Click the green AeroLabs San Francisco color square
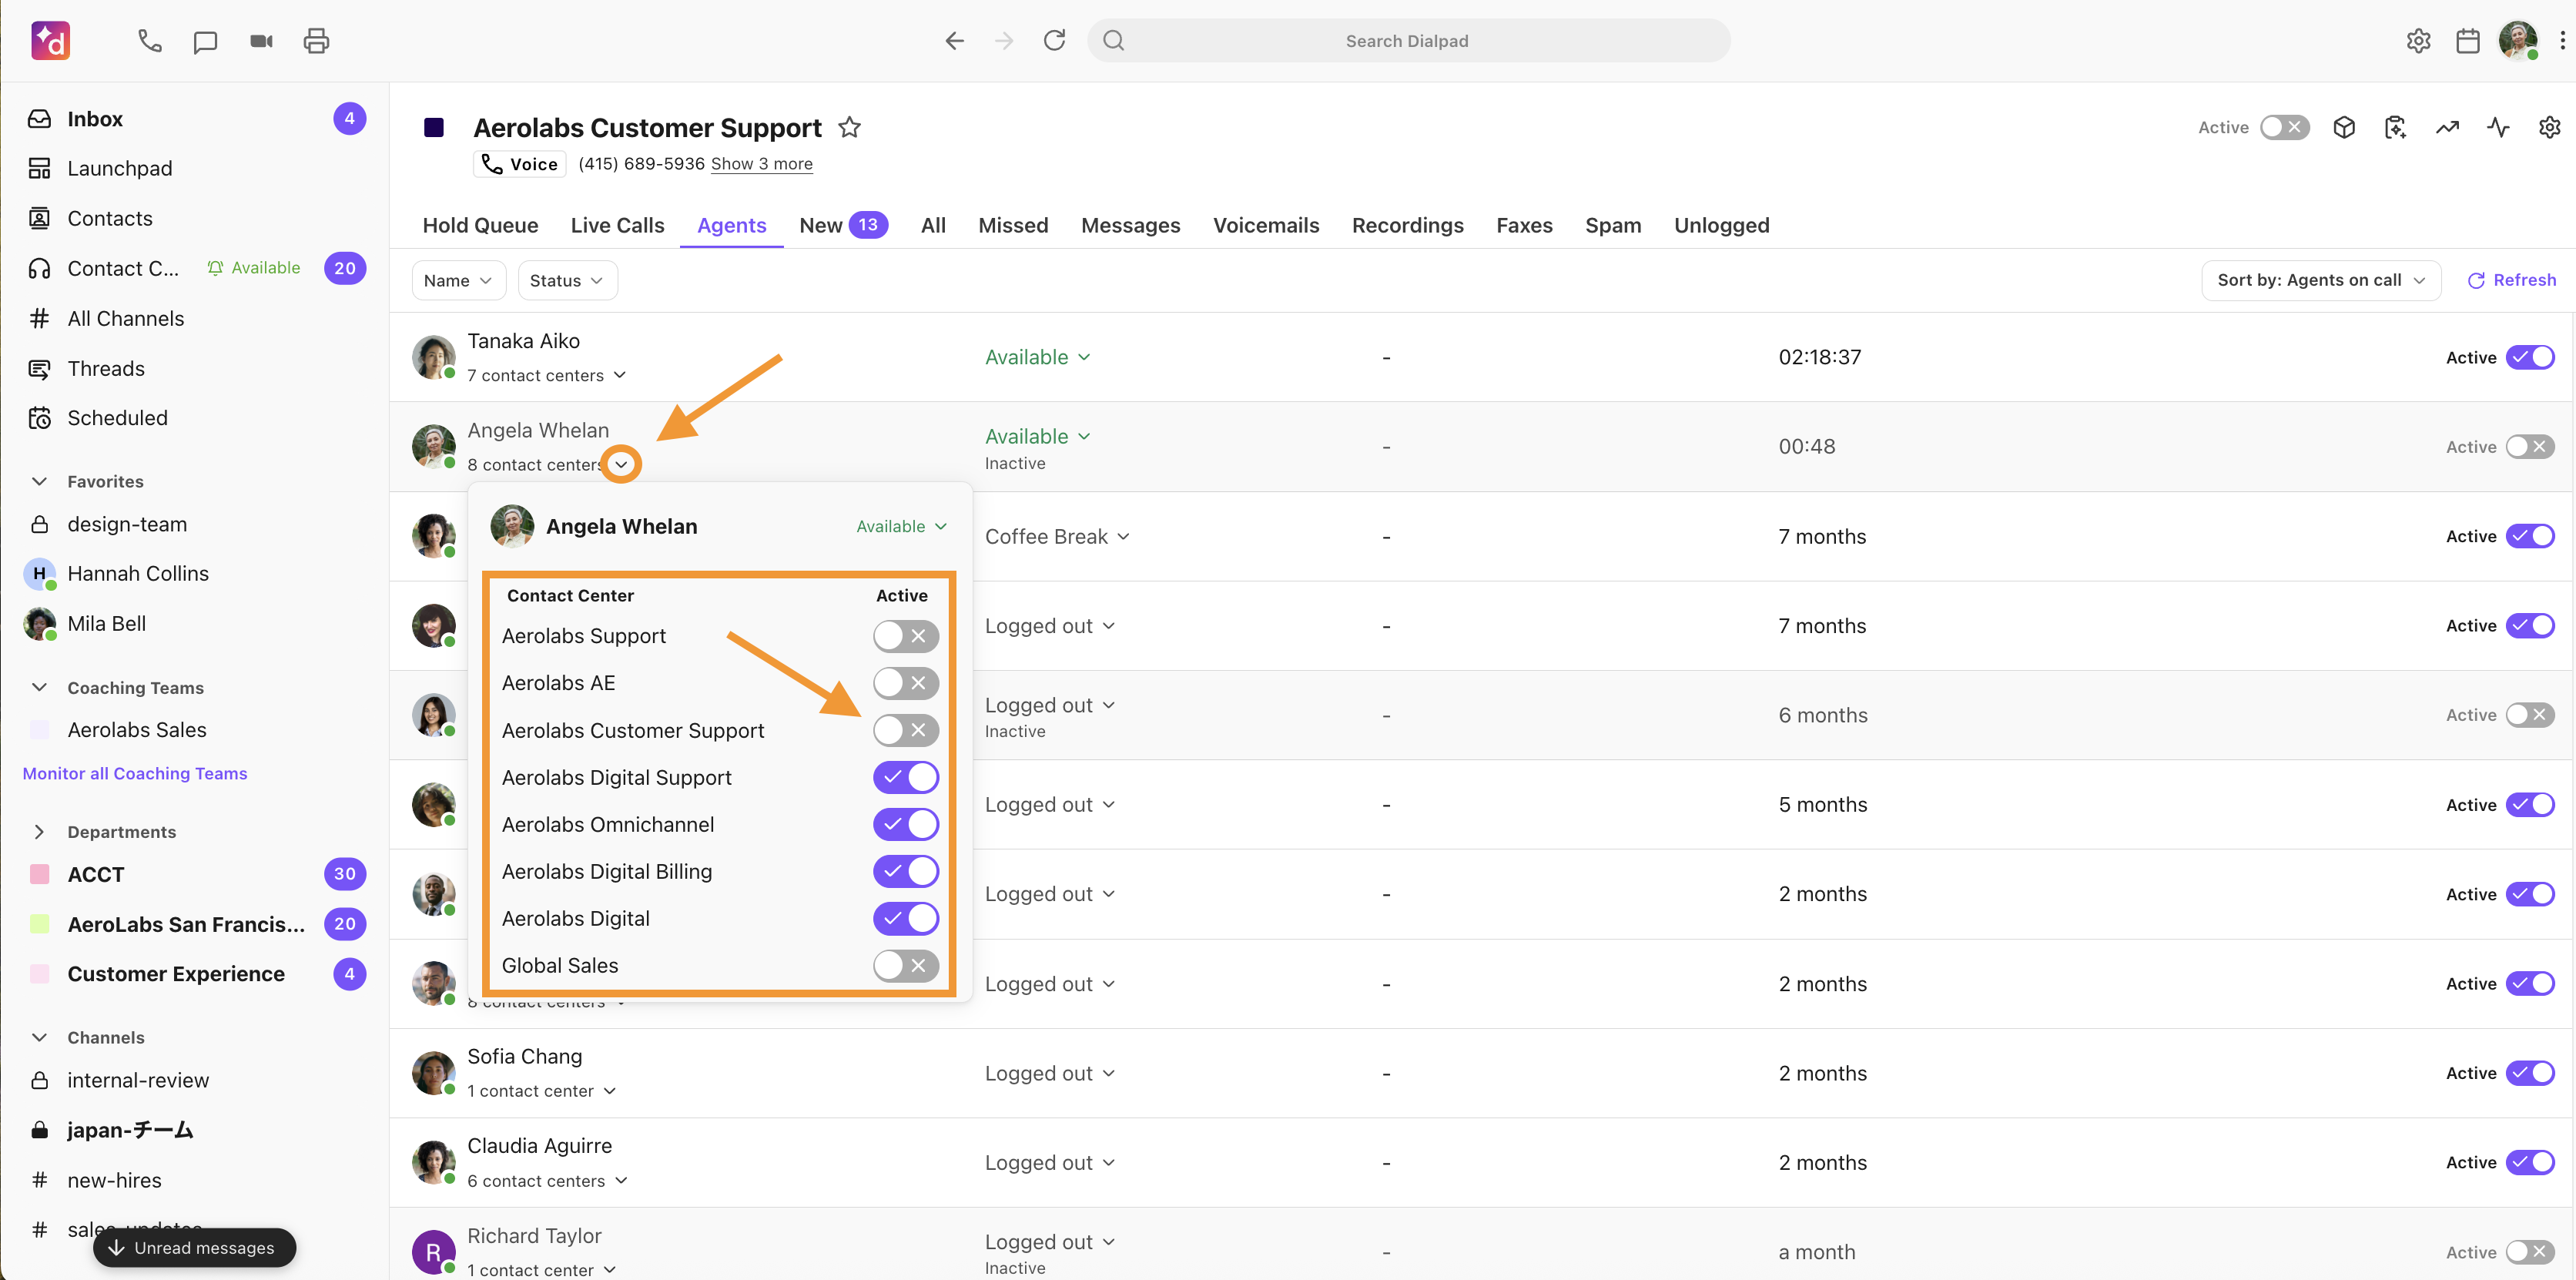 pyautogui.click(x=39, y=924)
